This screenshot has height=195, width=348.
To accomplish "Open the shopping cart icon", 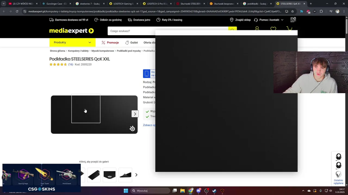I will 289,28.
